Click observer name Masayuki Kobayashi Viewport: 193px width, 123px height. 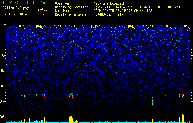110,3
